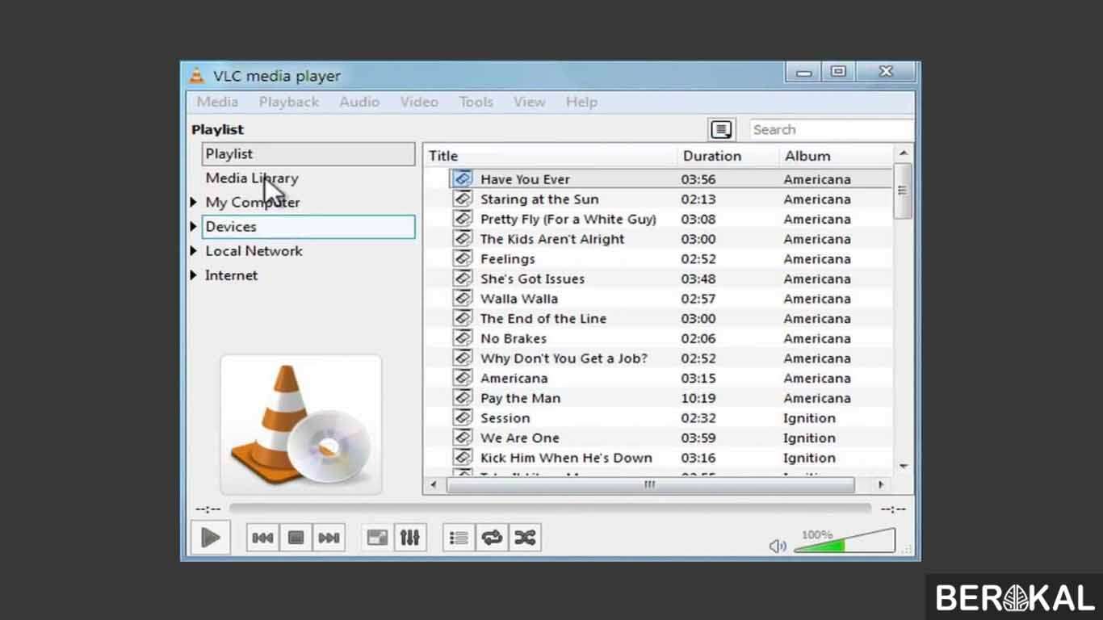Image resolution: width=1103 pixels, height=620 pixels.
Task: Enable shuffle playback
Action: 525,537
